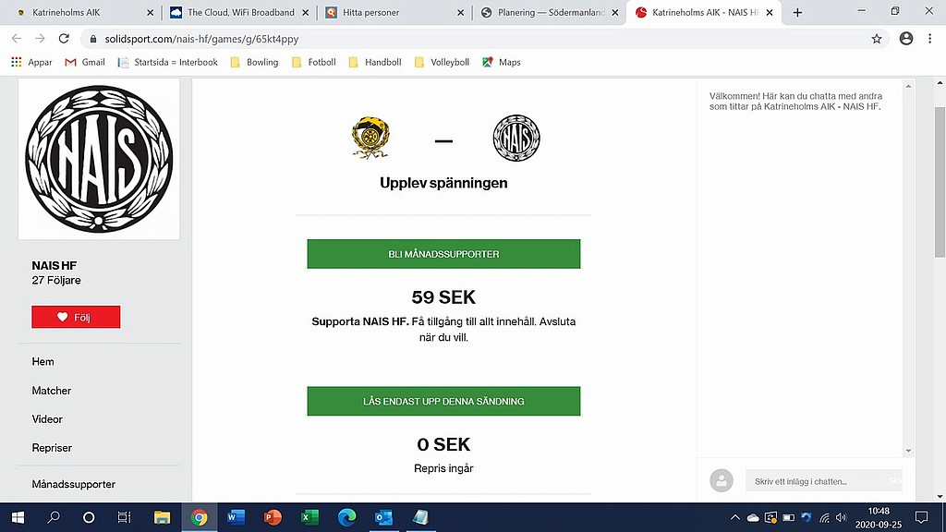Click the red Följ heart button
This screenshot has width=946, height=532.
click(x=76, y=317)
